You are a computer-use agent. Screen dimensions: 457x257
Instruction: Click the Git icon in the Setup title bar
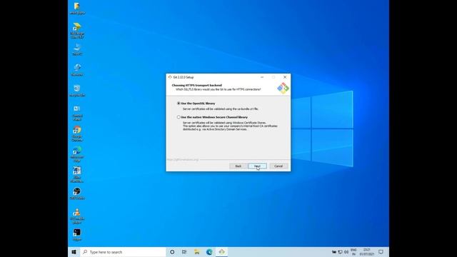point(170,77)
